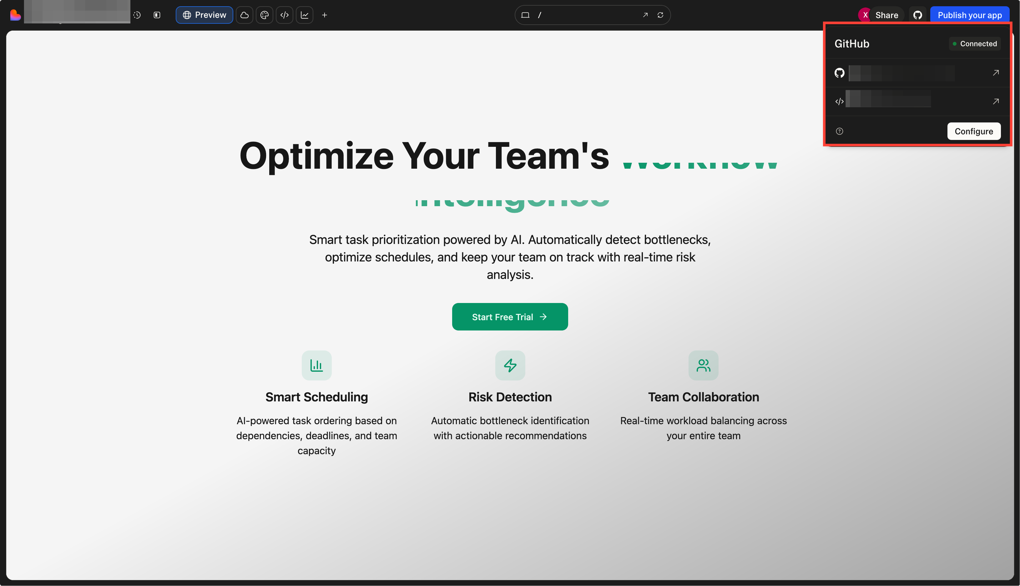
Task: Open the analytics chart icon
Action: [305, 15]
